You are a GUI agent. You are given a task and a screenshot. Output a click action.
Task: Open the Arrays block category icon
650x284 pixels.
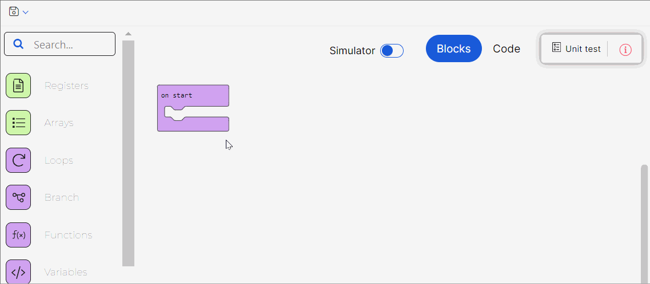pyautogui.click(x=18, y=123)
